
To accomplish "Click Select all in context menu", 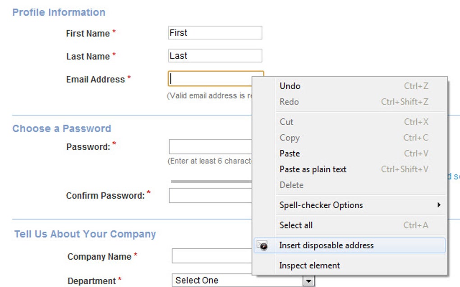I will pyautogui.click(x=296, y=225).
